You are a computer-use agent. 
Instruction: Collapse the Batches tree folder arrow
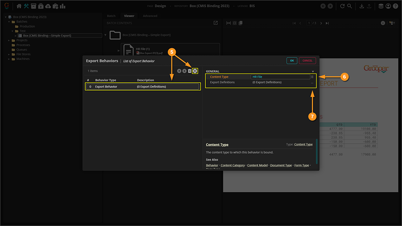click(x=9, y=22)
